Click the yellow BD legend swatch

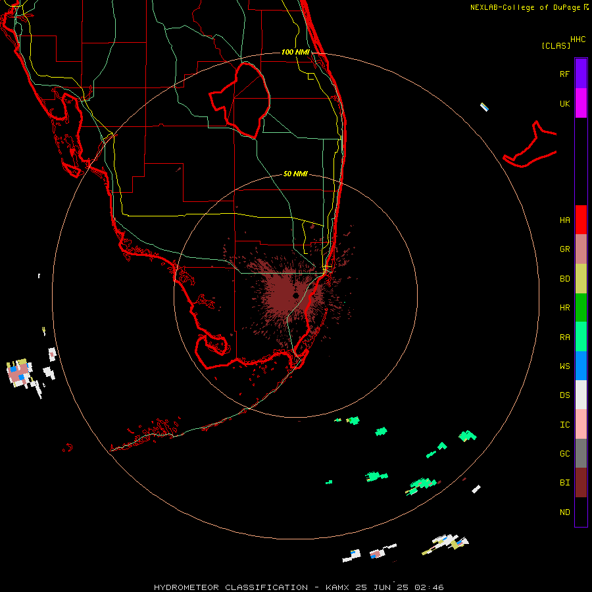[x=581, y=279]
